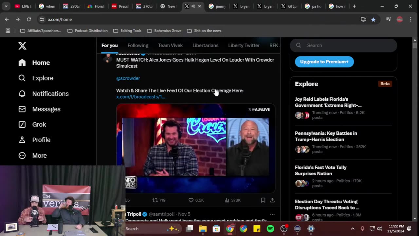Like the Alex Jones tweet heart icon
This screenshot has height=236, width=419.
coord(196,200)
